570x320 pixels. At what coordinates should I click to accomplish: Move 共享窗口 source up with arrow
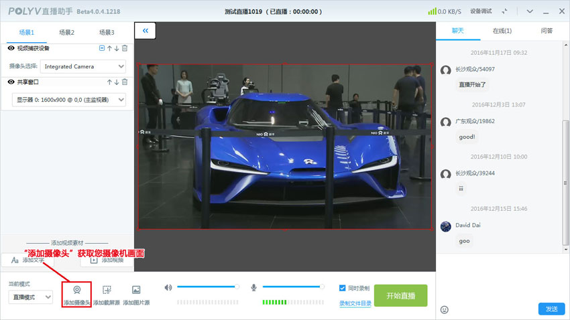109,82
